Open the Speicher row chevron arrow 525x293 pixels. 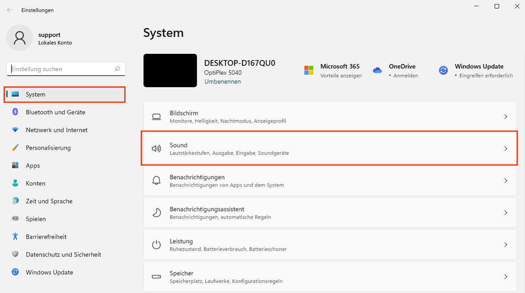[x=505, y=277]
